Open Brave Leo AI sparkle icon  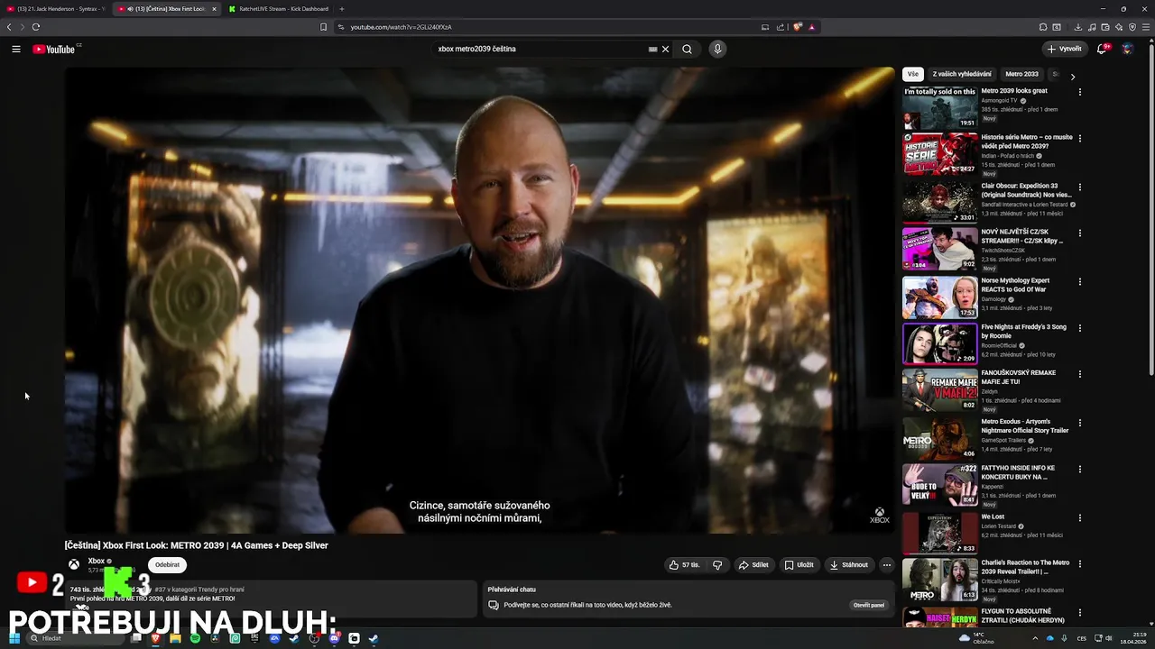pos(1118,27)
